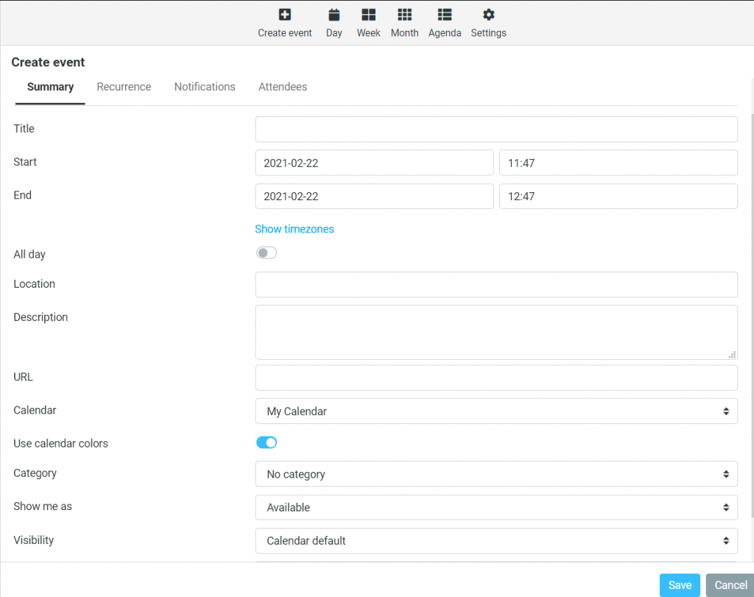Click the Show timezones link
The height and width of the screenshot is (597, 754).
(x=295, y=229)
